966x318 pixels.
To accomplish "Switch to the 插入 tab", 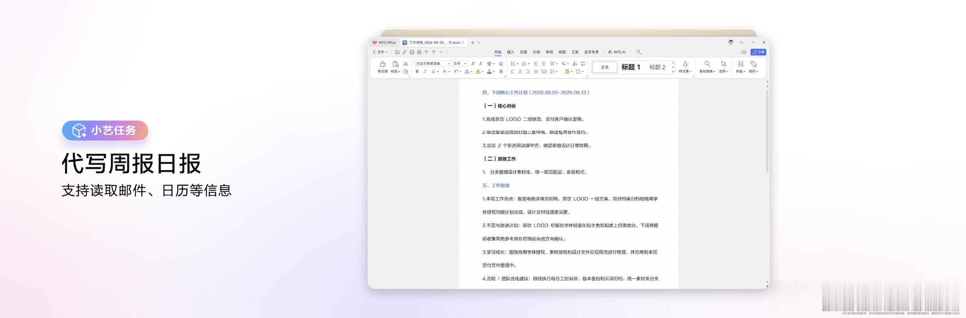I will click(510, 52).
